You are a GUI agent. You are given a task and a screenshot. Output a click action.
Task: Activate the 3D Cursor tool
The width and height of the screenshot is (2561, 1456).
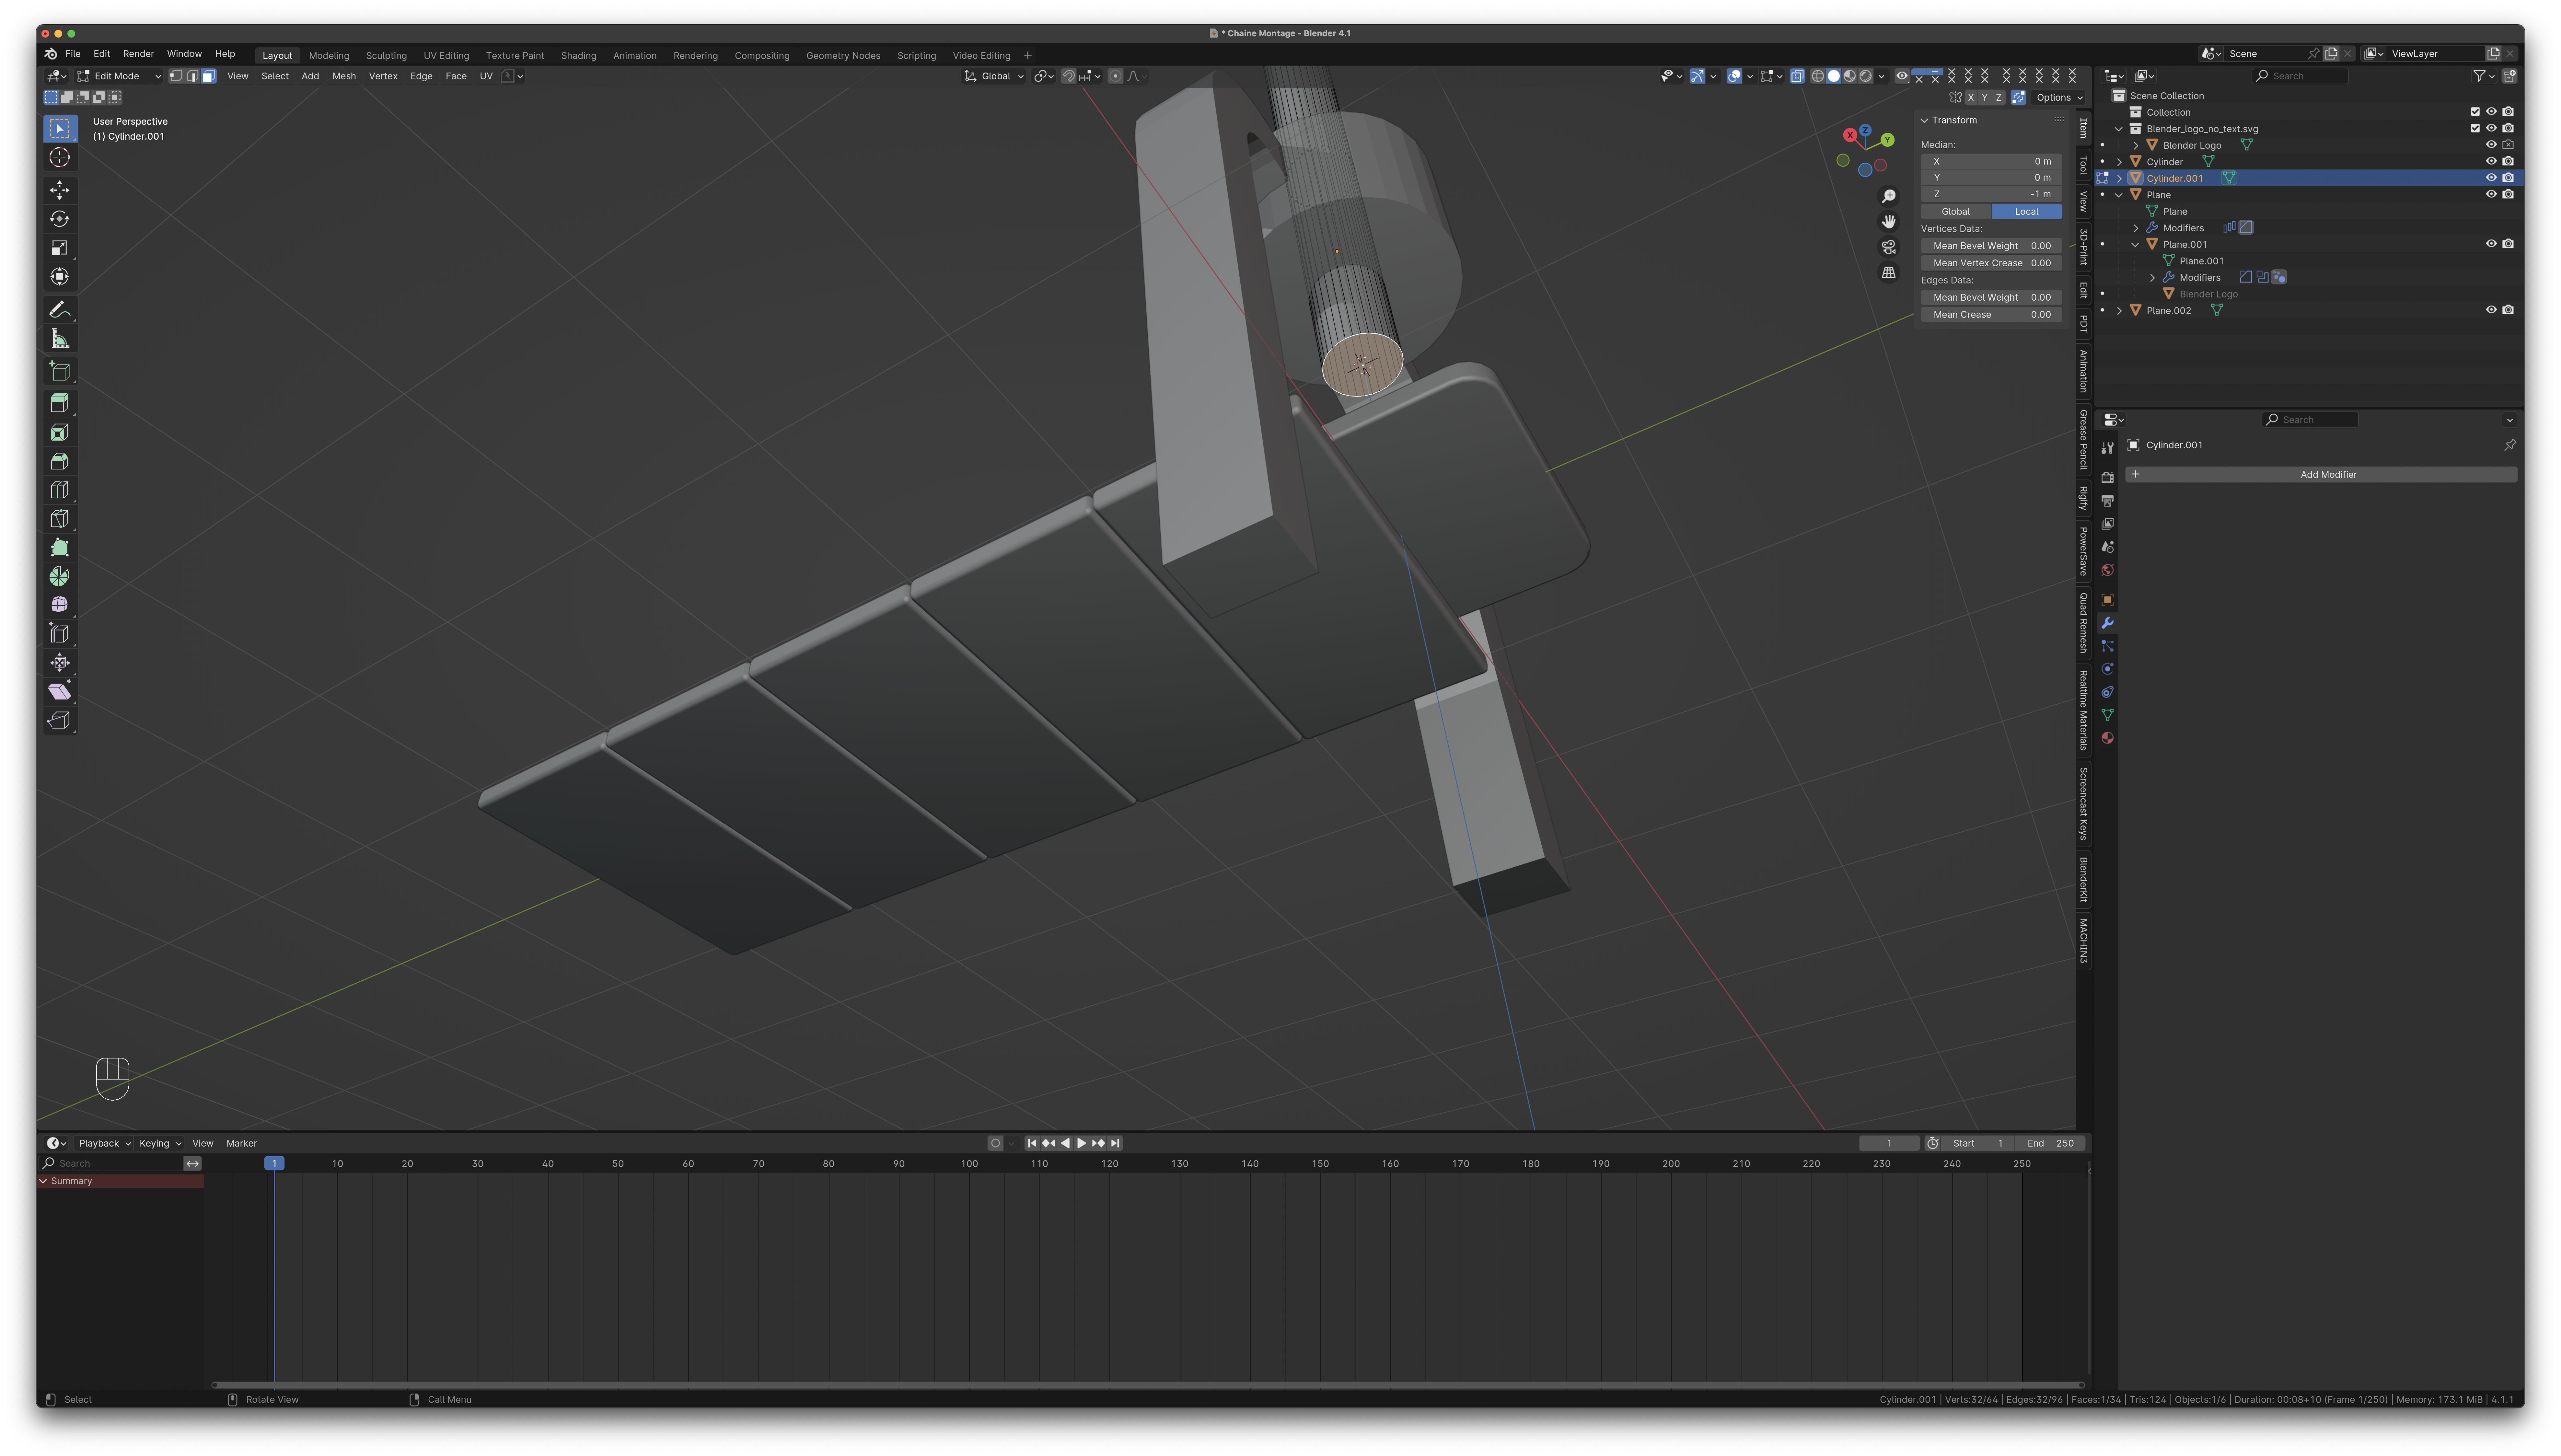pos(60,157)
